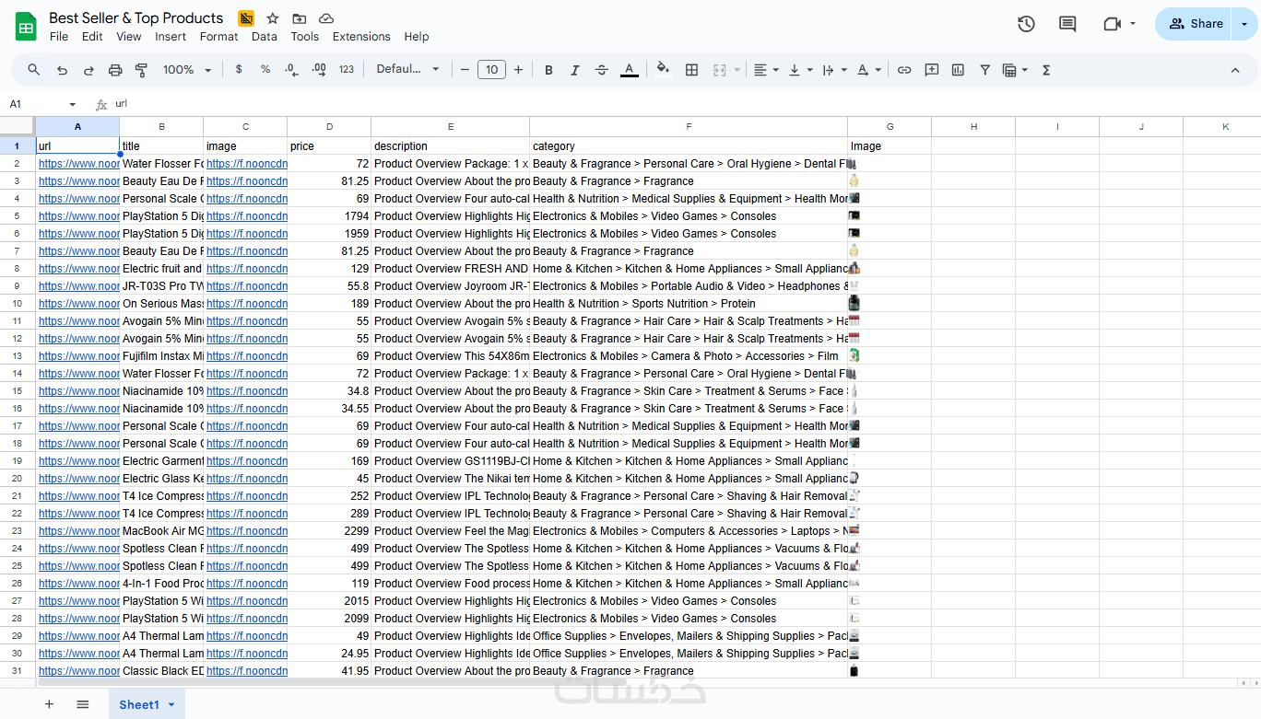Click the Redo arrow in the toolbar
Viewport: 1261px width, 719px height.
[x=88, y=70]
